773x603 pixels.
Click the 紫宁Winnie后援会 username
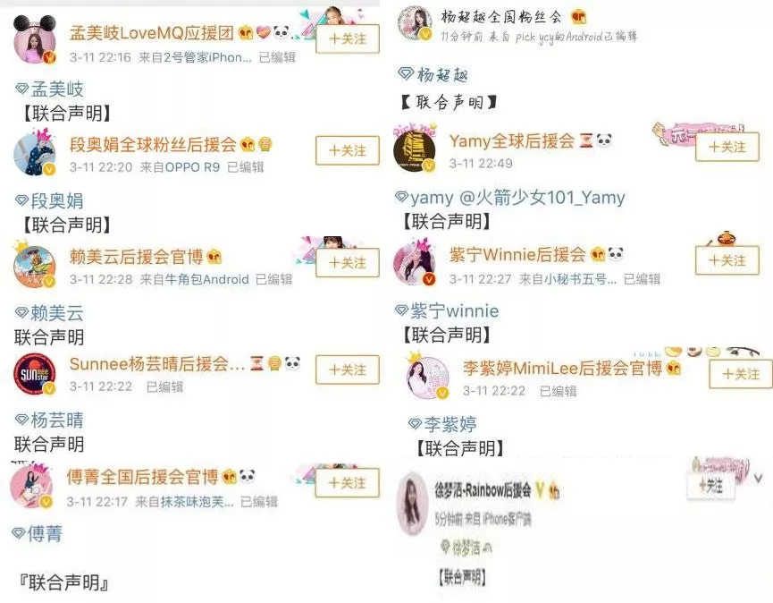coord(517,255)
